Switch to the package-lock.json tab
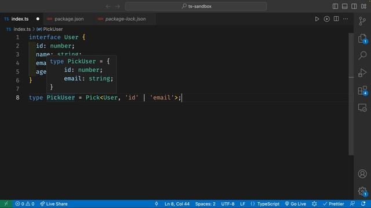371x208 pixels. click(125, 19)
